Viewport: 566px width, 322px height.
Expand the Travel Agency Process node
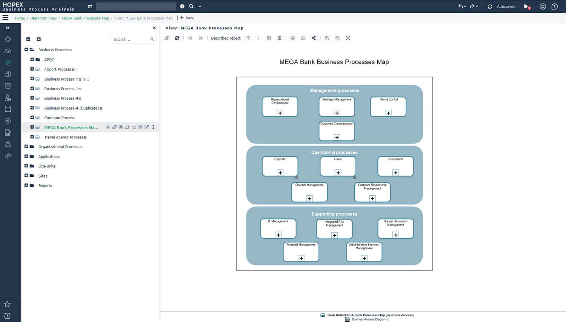click(x=32, y=137)
